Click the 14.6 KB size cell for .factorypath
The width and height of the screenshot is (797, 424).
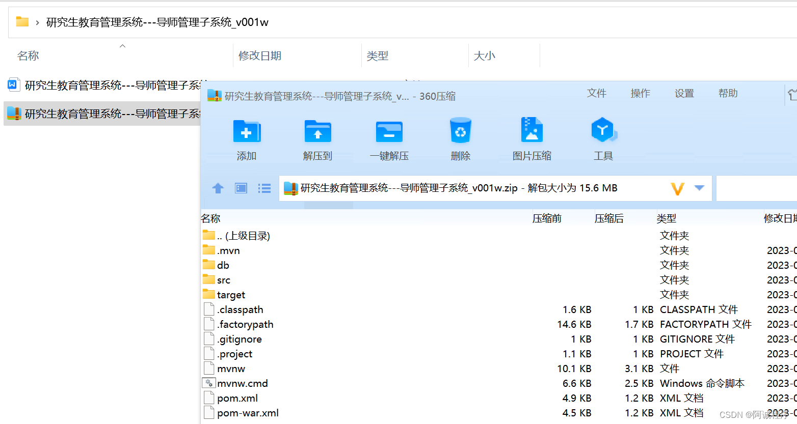574,324
